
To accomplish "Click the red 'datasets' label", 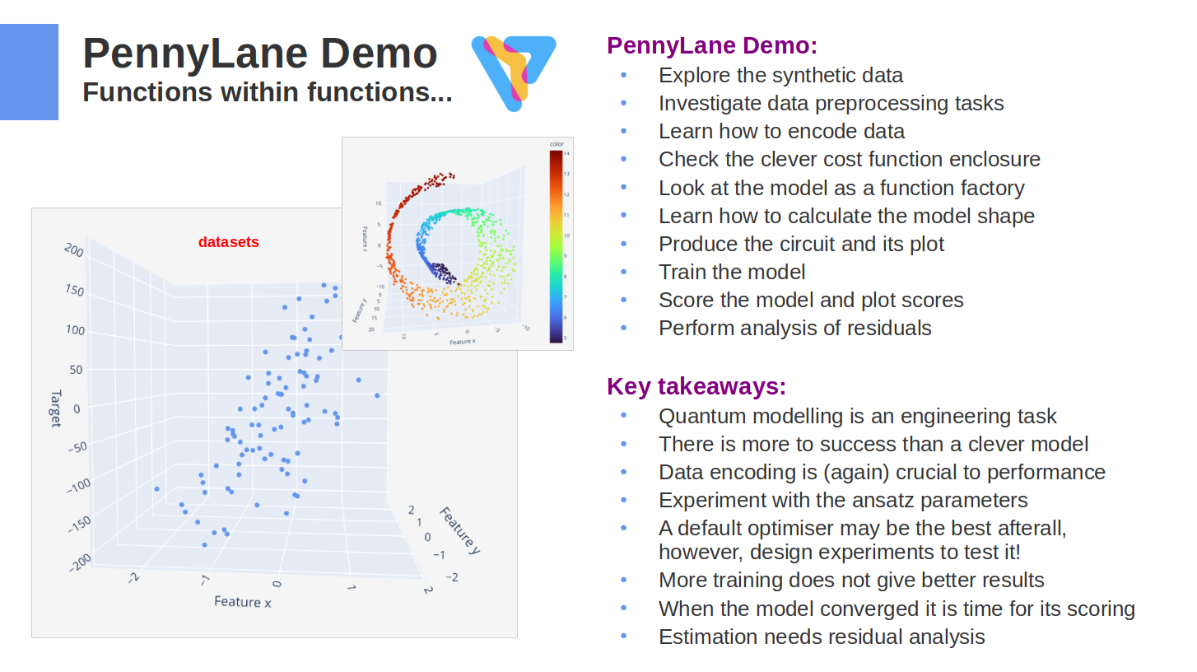I will [x=228, y=242].
